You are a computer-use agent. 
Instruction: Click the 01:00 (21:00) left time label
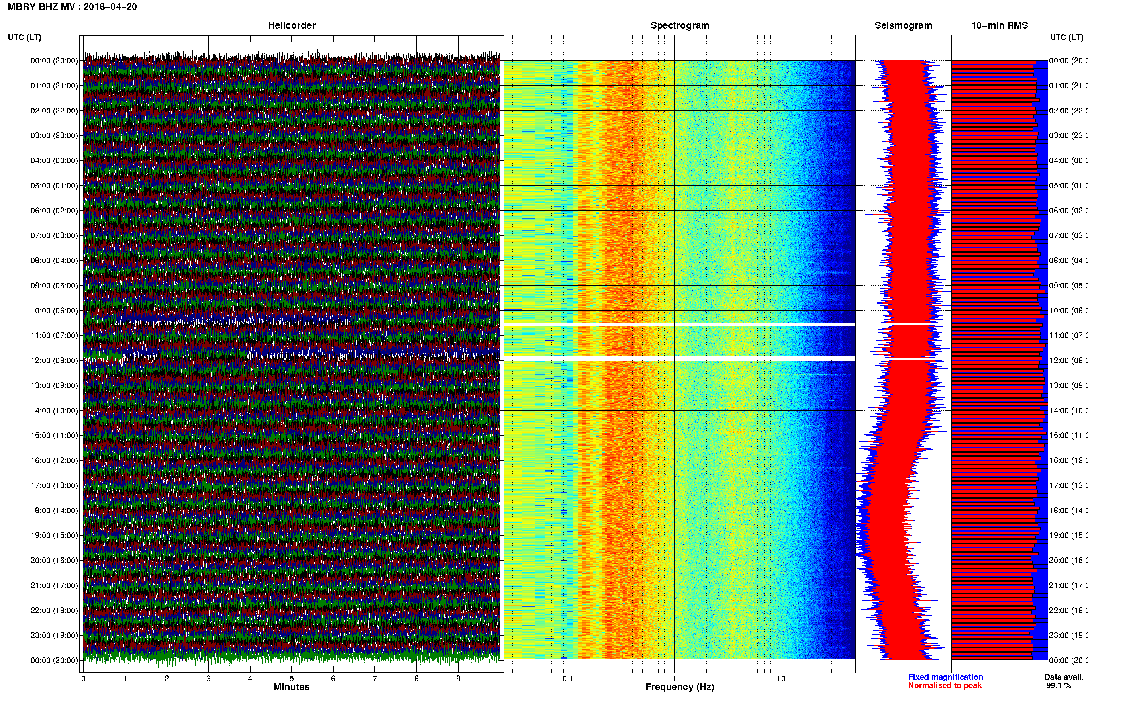54,86
